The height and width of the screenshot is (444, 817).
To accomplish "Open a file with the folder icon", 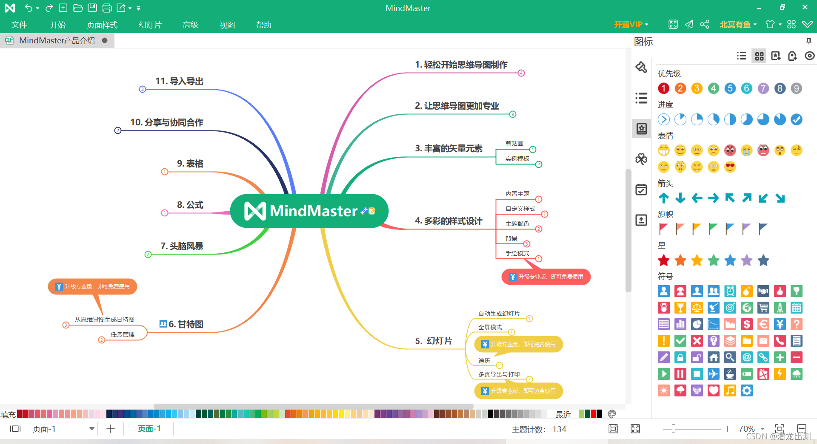I will [77, 8].
